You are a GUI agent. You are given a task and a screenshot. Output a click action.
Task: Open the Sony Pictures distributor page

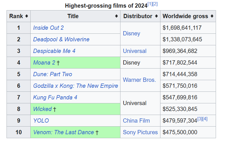[140, 132]
